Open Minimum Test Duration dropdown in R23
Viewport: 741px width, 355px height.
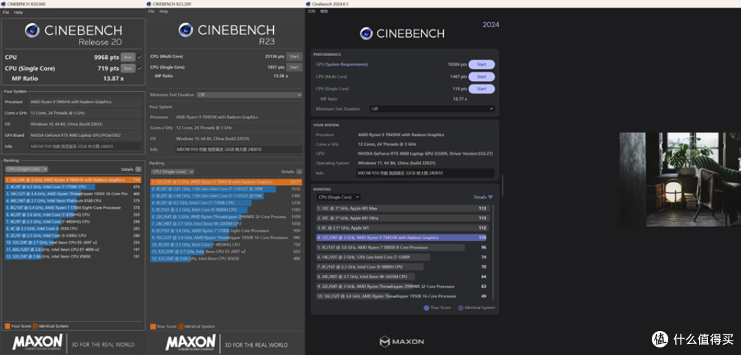249,95
